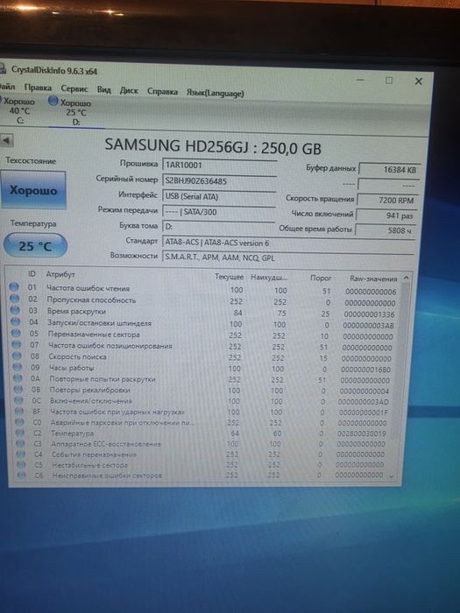The height and width of the screenshot is (613, 460).
Task: Click the blue health icon for disk D:
Action: [x=53, y=102]
